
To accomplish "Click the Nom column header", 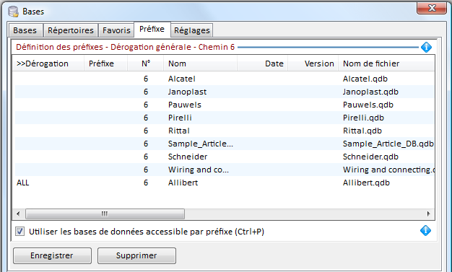I will 200,63.
